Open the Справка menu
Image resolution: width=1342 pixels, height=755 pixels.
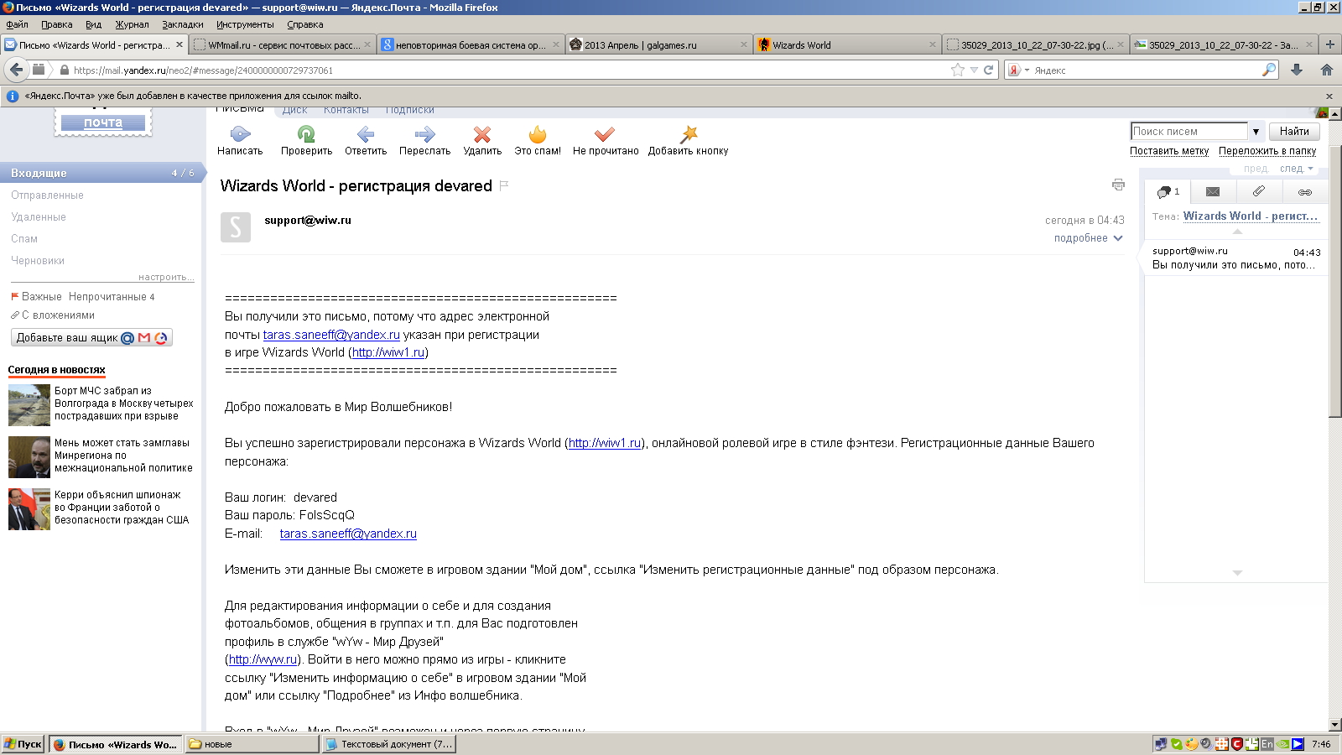pos(305,24)
